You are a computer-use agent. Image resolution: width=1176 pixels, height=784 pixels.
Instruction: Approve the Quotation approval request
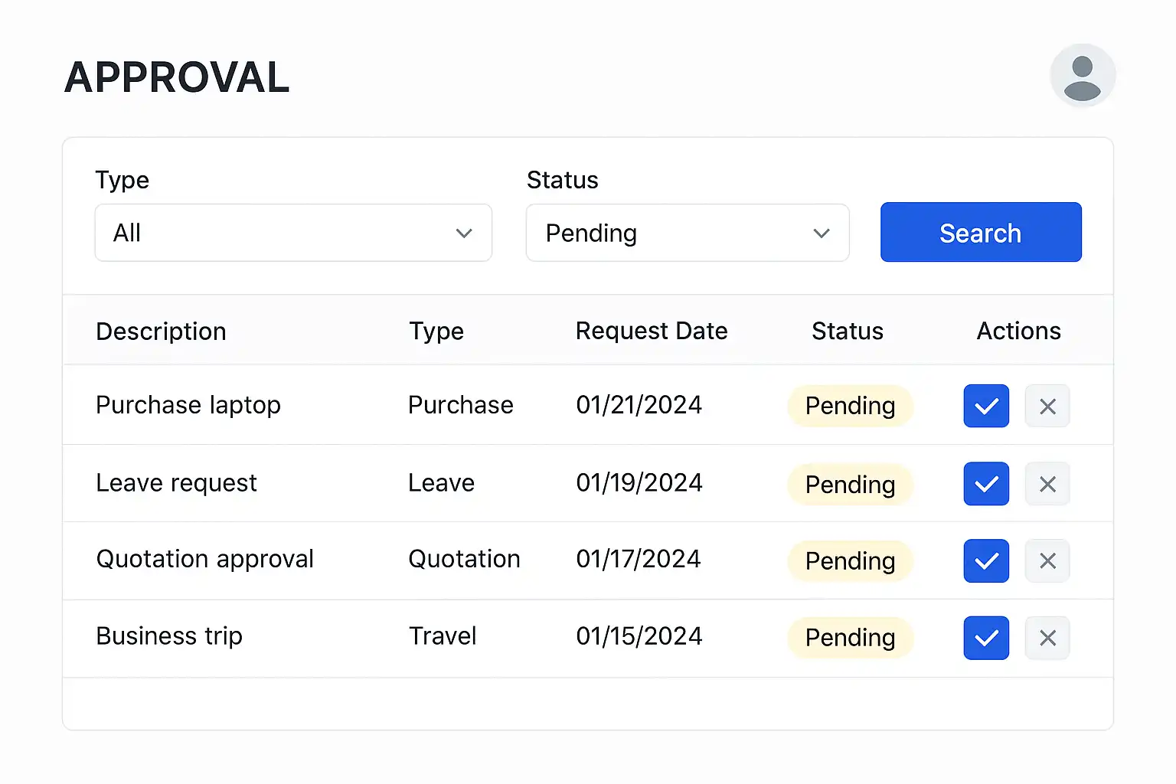pos(986,560)
